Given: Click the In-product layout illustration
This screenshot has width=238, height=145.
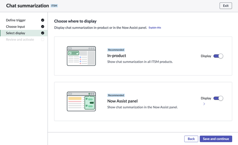Looking at the screenshot, I should pyautogui.click(x=81, y=56).
